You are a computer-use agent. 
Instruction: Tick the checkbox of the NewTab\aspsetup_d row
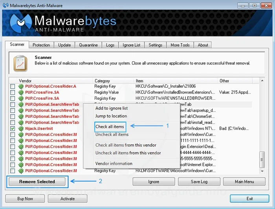point(13,110)
